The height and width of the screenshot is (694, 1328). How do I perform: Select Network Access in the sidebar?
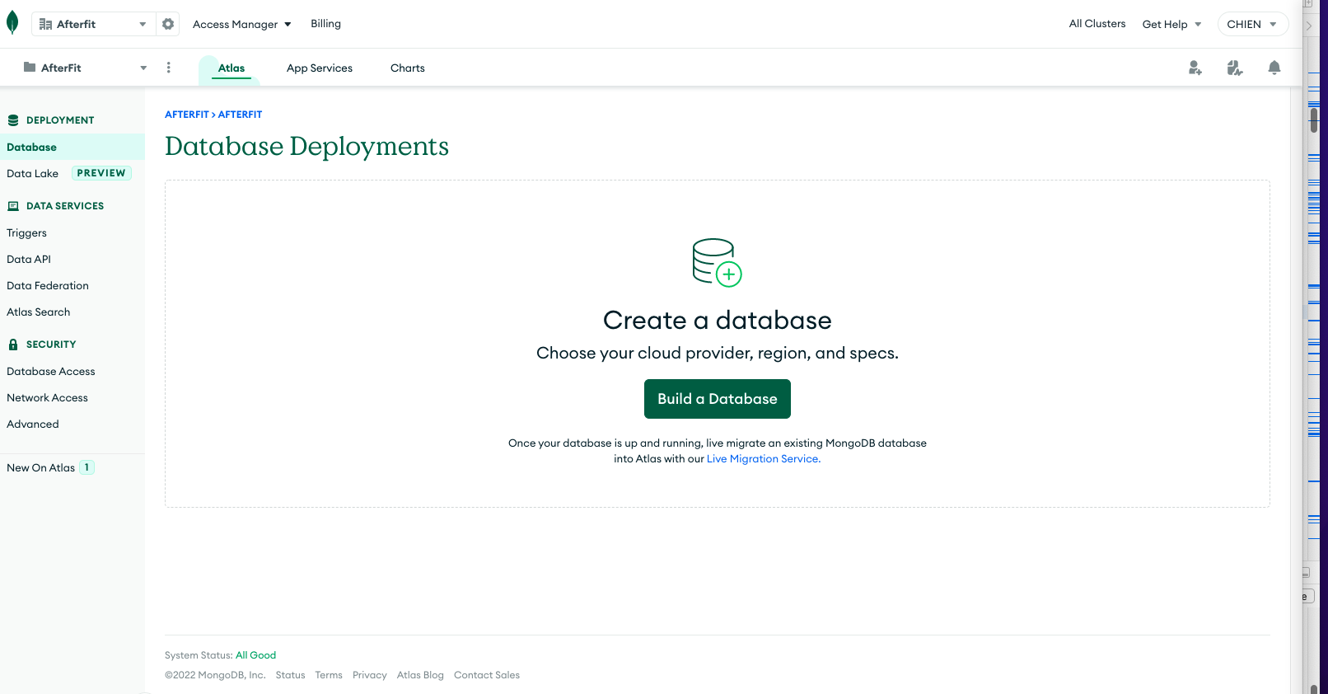coord(47,398)
